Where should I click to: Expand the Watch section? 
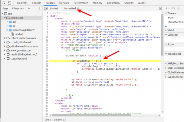pyautogui.click(x=166, y=30)
